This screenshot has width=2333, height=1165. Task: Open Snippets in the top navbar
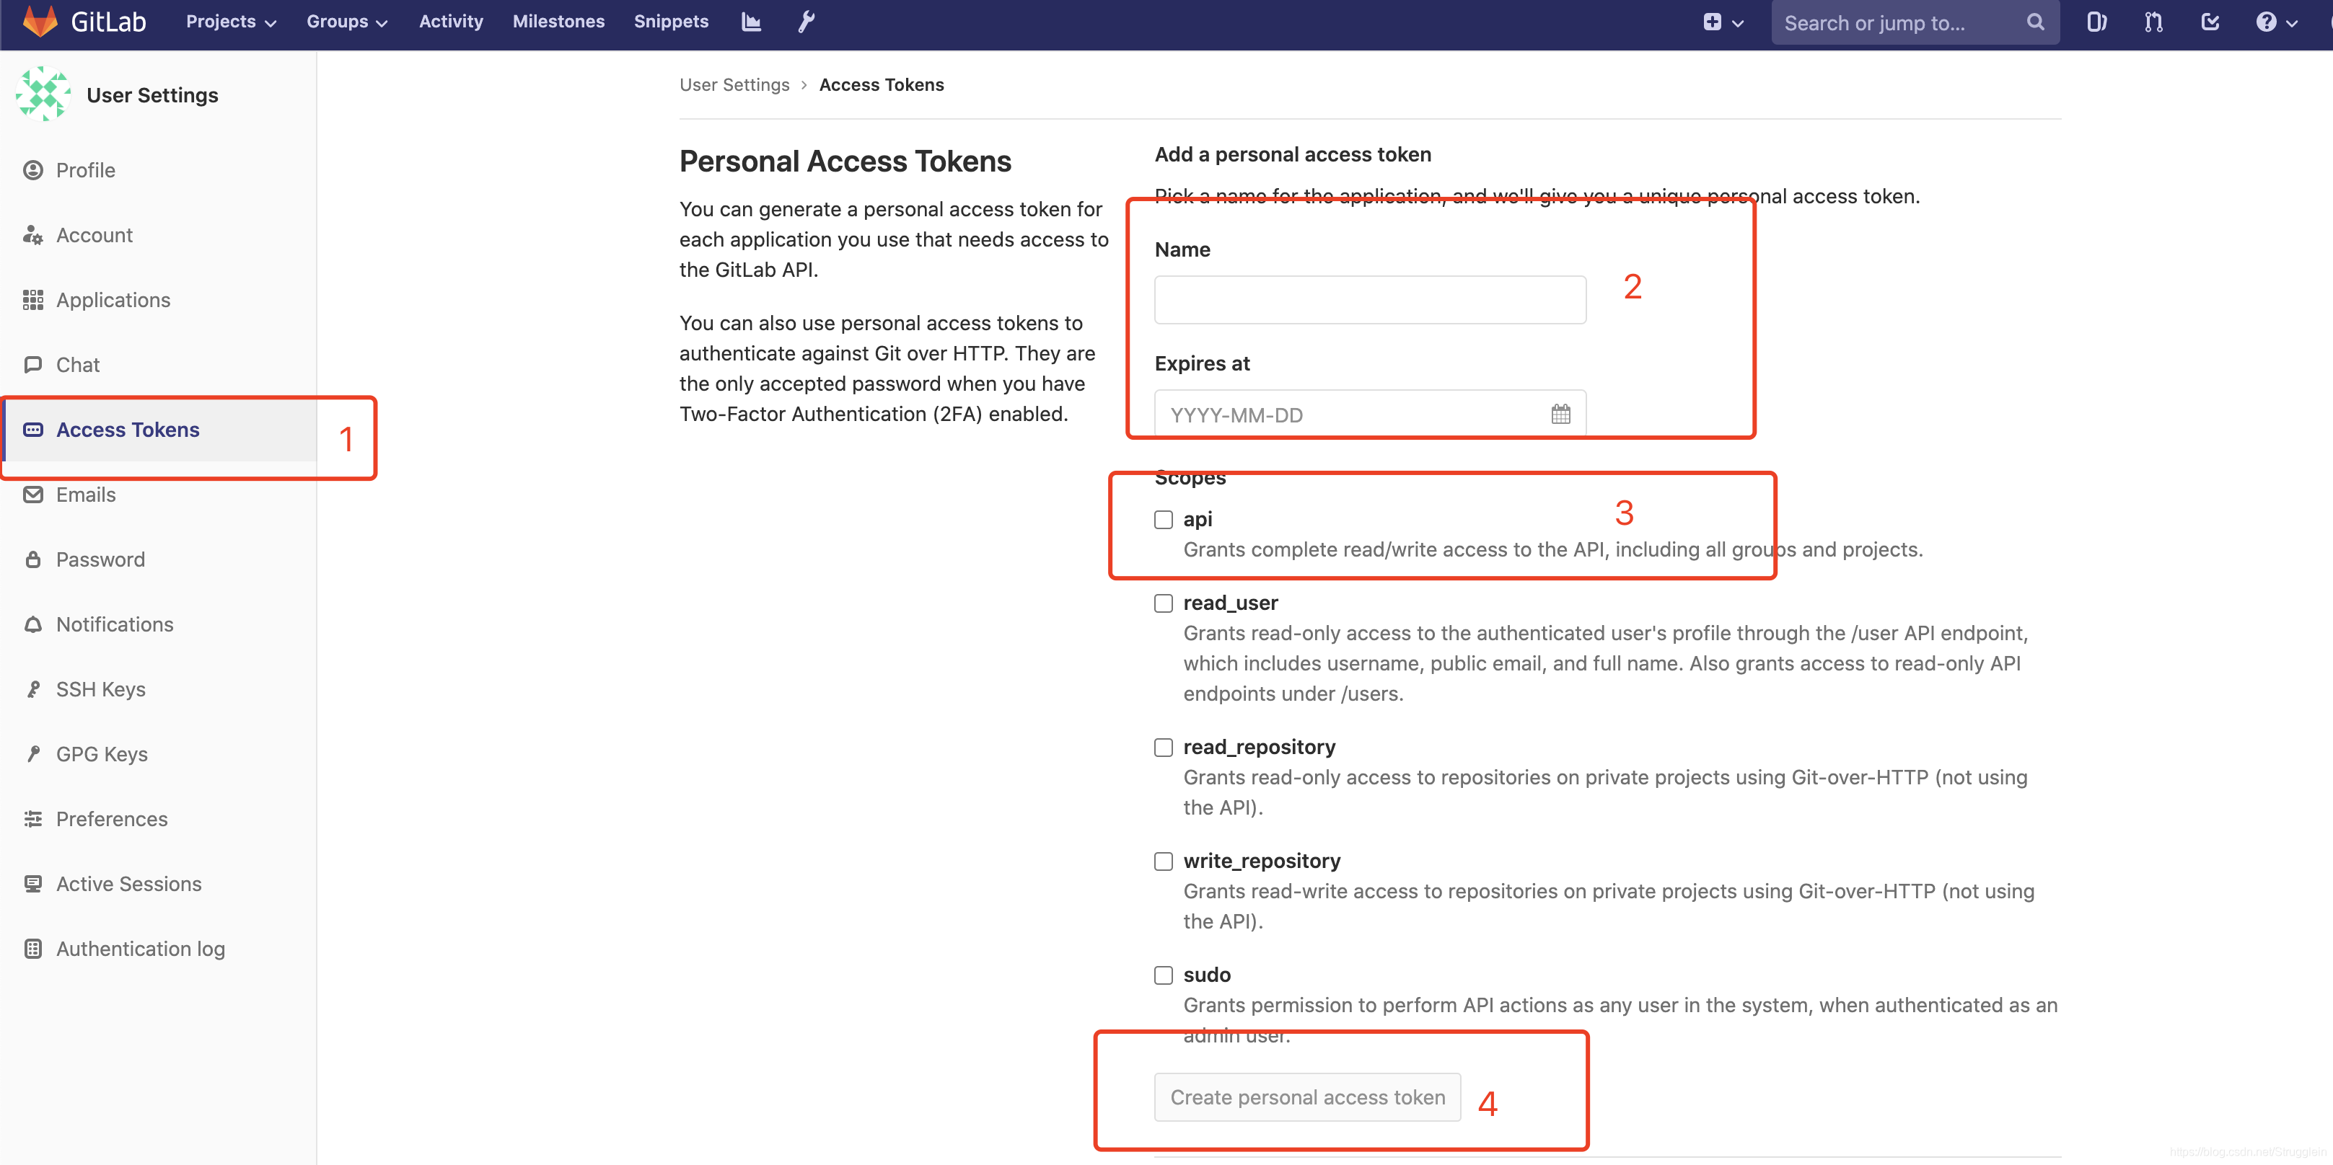point(671,22)
